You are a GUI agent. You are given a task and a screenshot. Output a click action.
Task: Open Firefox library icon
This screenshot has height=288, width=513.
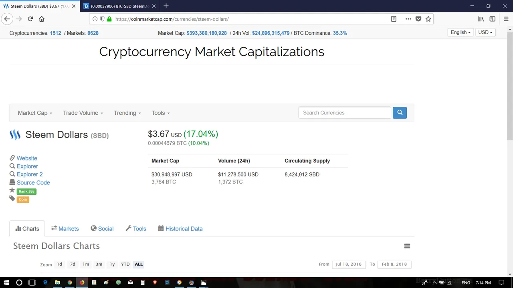click(481, 19)
